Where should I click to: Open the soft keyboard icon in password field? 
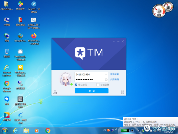[106, 79]
